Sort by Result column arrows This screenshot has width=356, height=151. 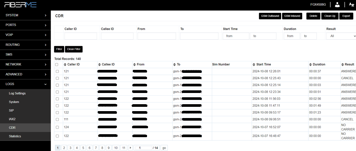pos(343,65)
